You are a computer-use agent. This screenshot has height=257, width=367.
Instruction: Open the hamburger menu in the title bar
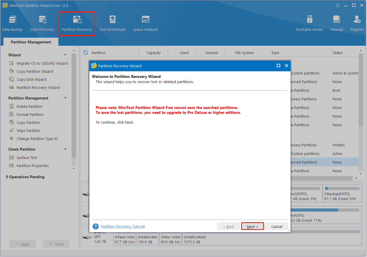coord(337,5)
